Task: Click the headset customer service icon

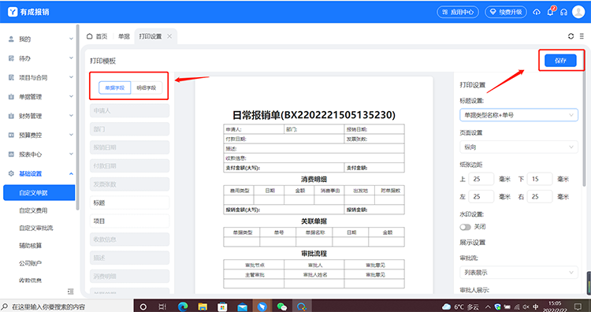Action: [564, 12]
